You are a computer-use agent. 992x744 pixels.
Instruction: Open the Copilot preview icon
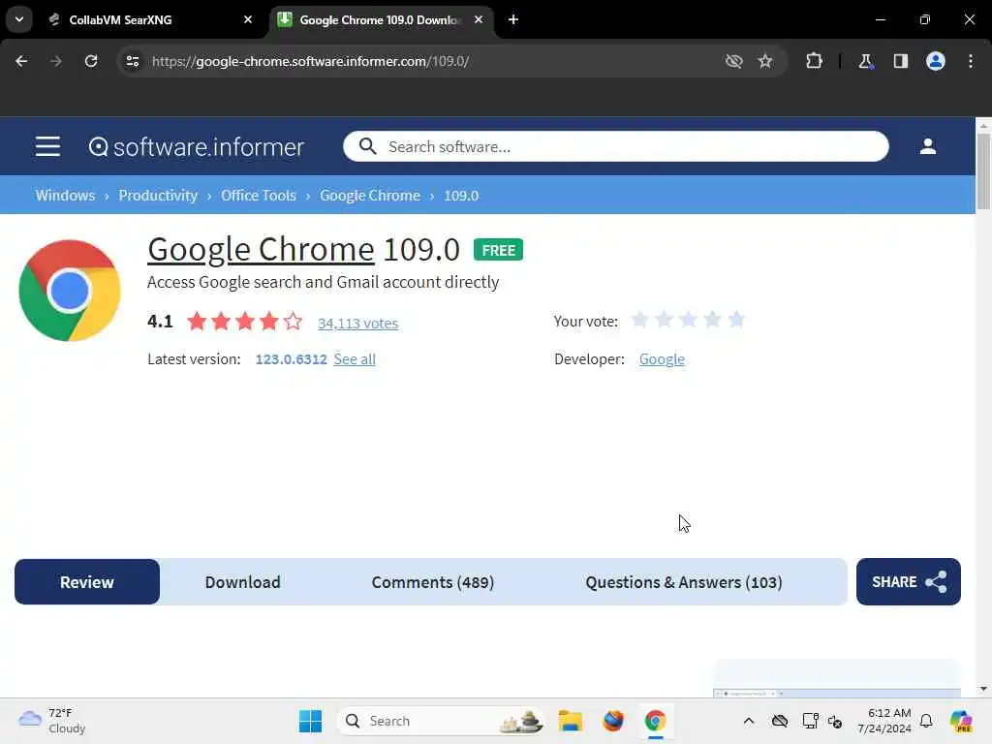[961, 721]
